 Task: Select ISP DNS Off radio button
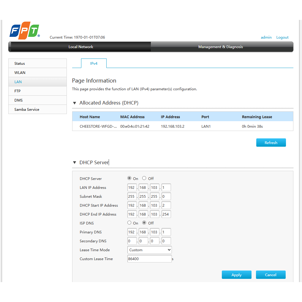tap(144, 223)
